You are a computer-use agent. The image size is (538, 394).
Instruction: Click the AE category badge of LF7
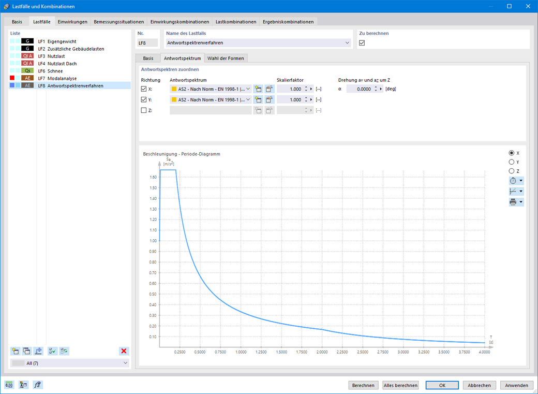tap(27, 78)
